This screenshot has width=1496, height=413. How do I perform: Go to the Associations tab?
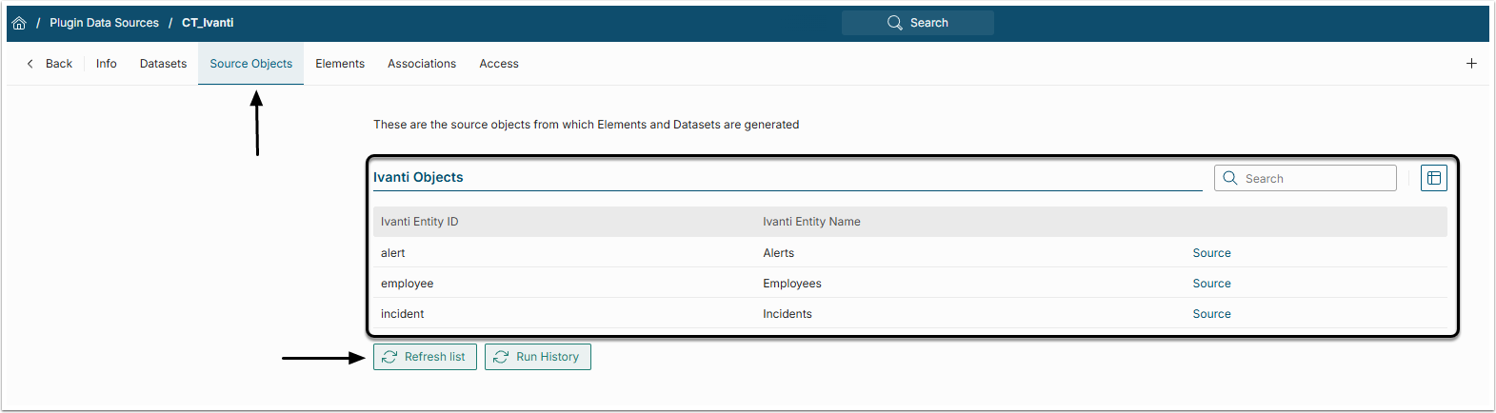(421, 64)
